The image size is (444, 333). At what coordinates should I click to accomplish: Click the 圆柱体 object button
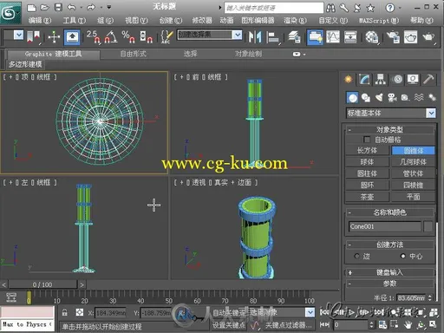tap(367, 173)
